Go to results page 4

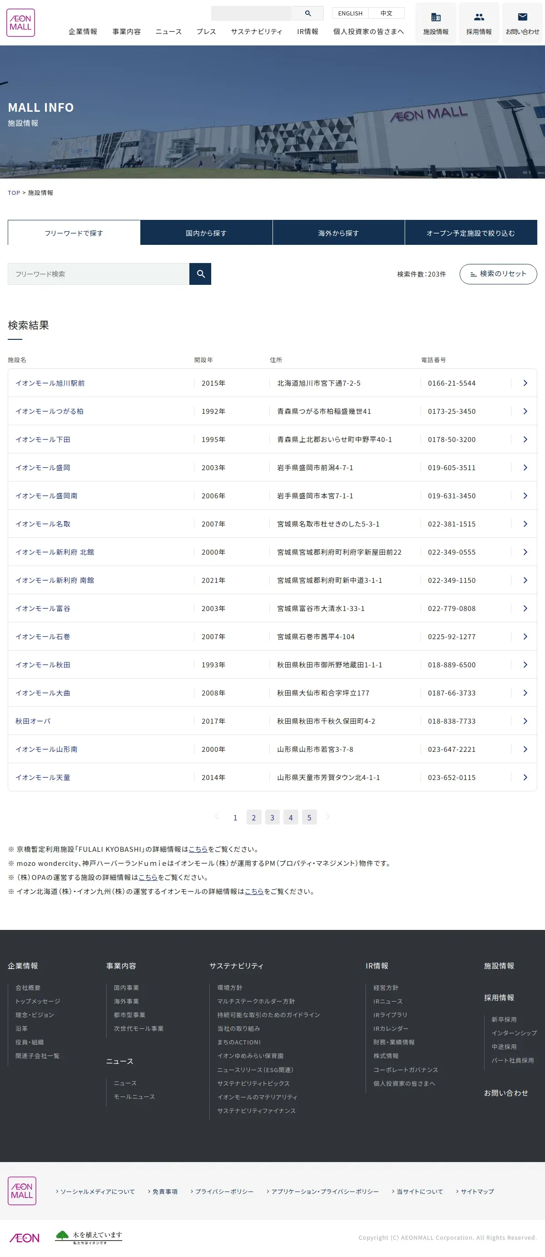291,817
